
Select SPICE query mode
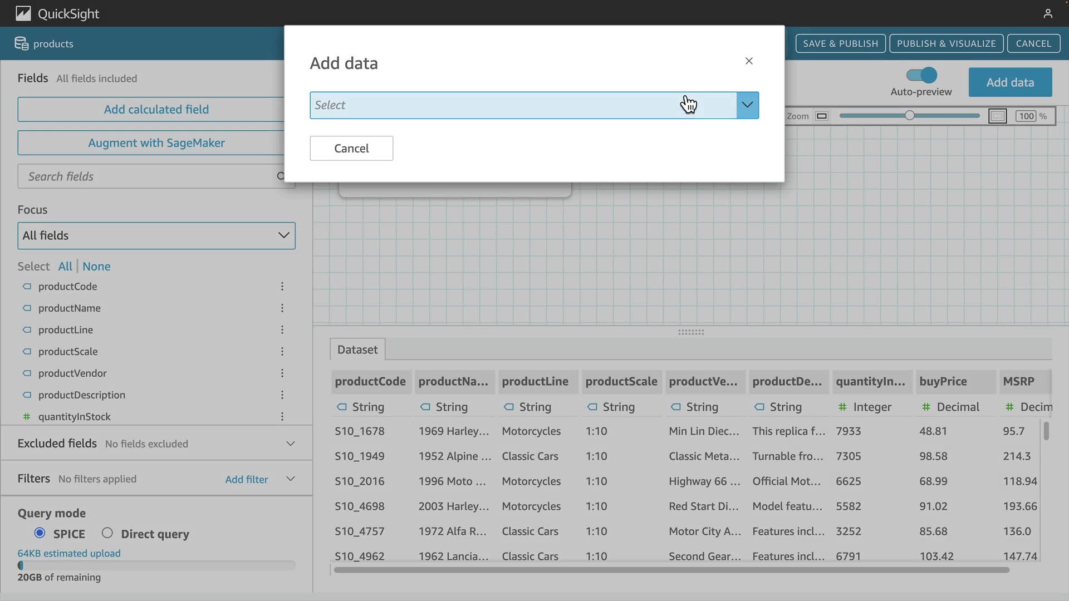pyautogui.click(x=40, y=533)
